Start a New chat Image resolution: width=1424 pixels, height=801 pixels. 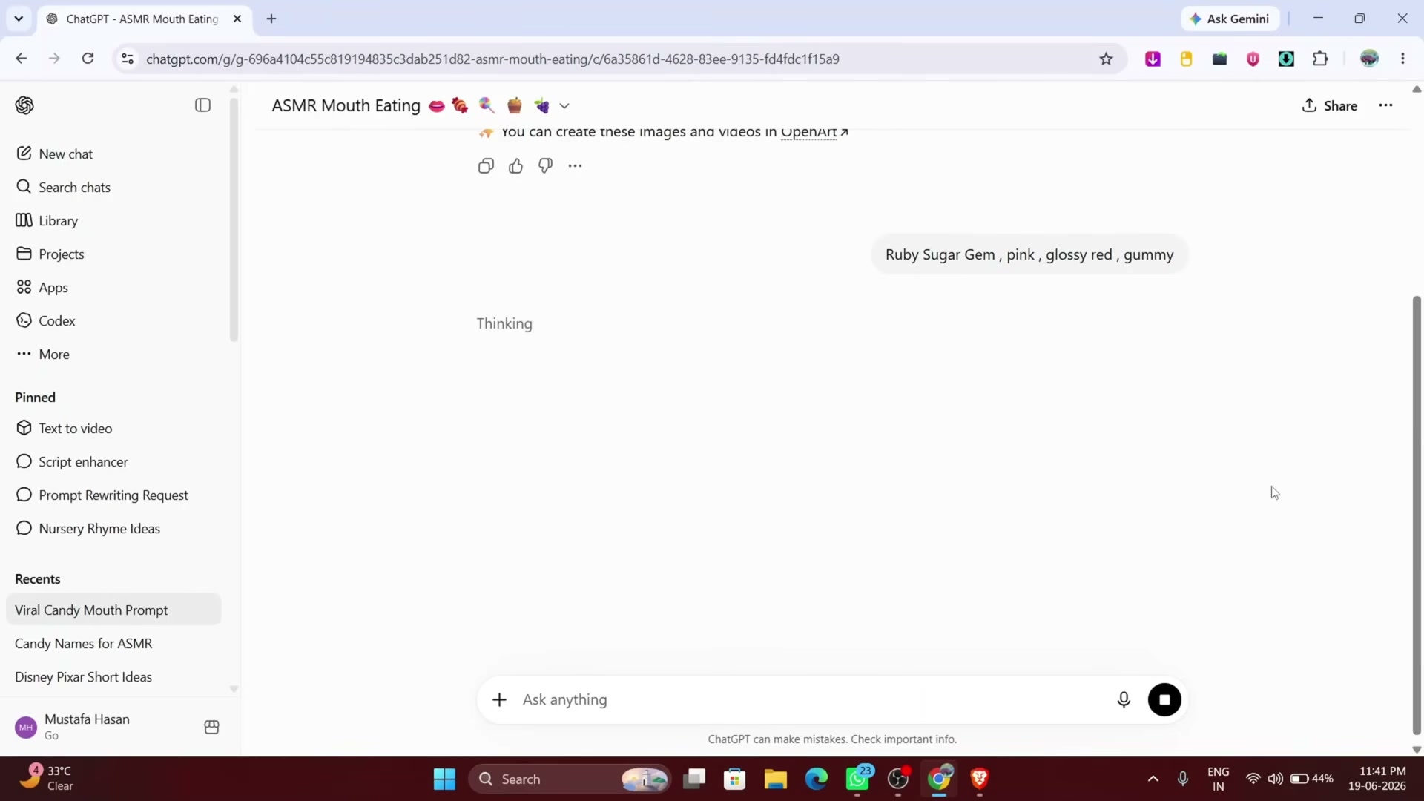113,154
